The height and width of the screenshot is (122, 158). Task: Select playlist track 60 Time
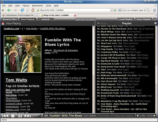[x=113, y=70]
